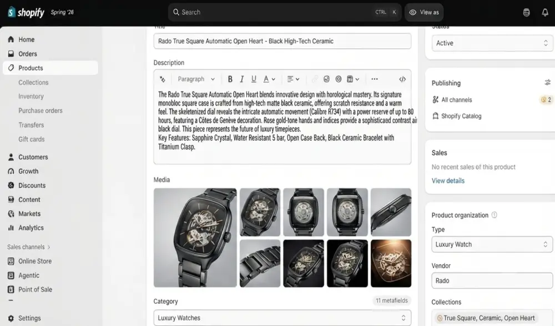The image size is (555, 326).
Task: Click the Growth sidebar icon
Action: 11,171
